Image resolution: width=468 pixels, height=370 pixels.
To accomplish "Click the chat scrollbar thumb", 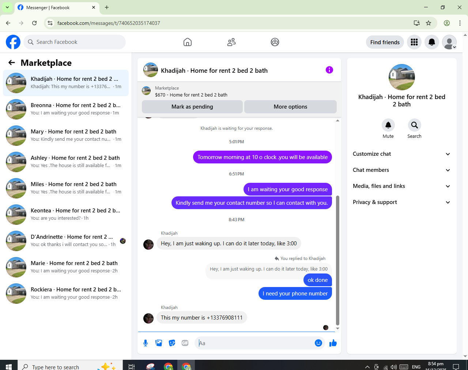I will click(337, 260).
